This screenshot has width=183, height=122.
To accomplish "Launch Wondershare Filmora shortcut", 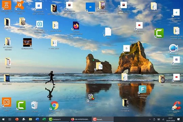I will coord(142,89).
